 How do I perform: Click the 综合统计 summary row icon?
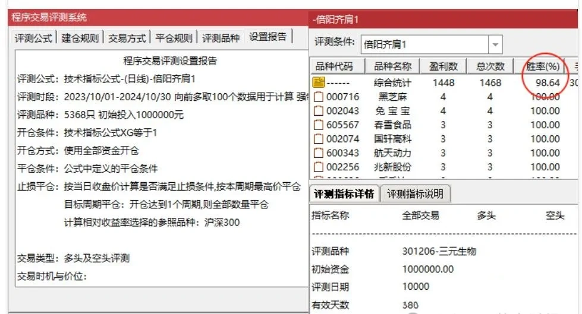pyautogui.click(x=319, y=83)
